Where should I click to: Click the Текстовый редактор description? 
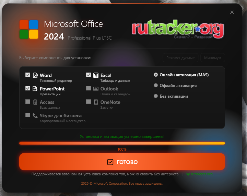56,81
